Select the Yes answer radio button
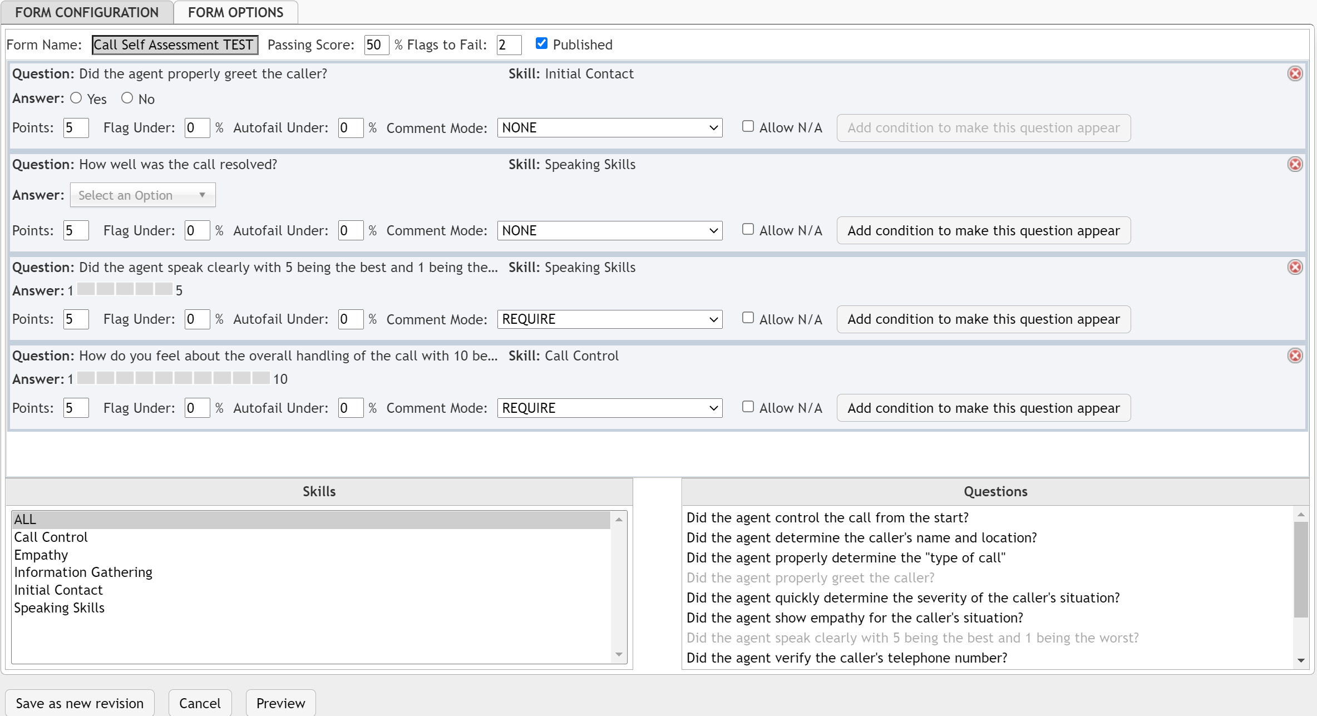Image resolution: width=1317 pixels, height=716 pixels. click(76, 97)
